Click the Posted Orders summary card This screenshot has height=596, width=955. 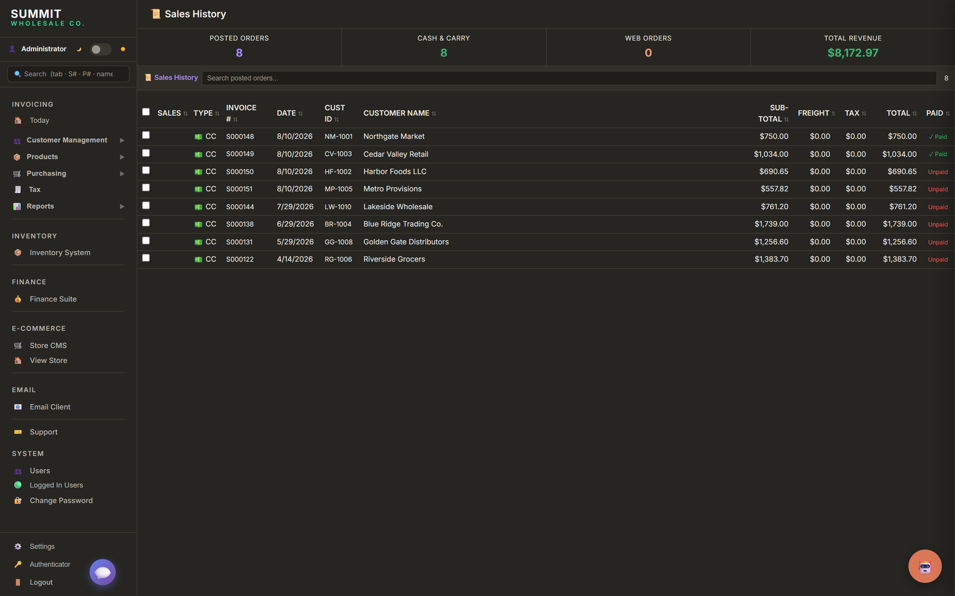click(239, 47)
